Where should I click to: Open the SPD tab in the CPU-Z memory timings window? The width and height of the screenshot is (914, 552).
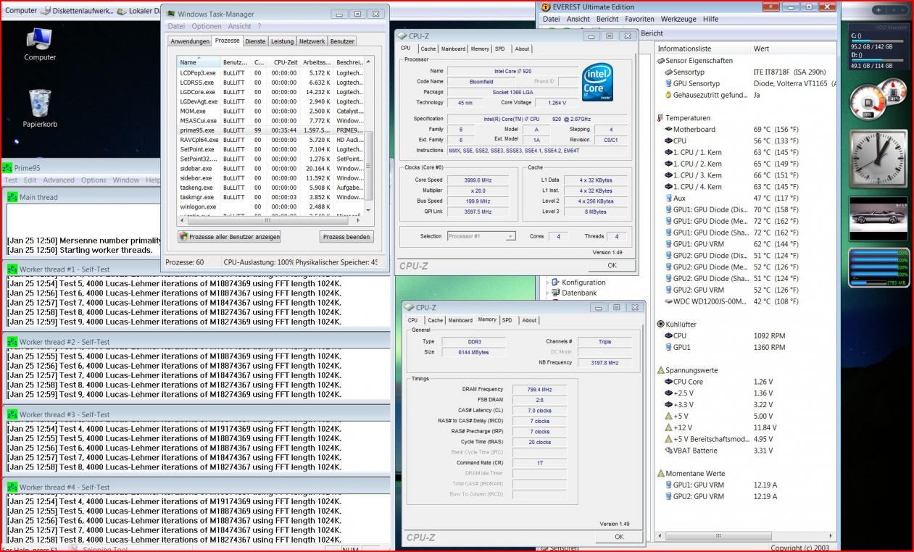[507, 320]
